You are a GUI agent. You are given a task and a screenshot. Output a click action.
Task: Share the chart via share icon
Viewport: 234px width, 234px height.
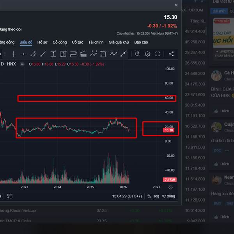pyautogui.click(x=171, y=54)
